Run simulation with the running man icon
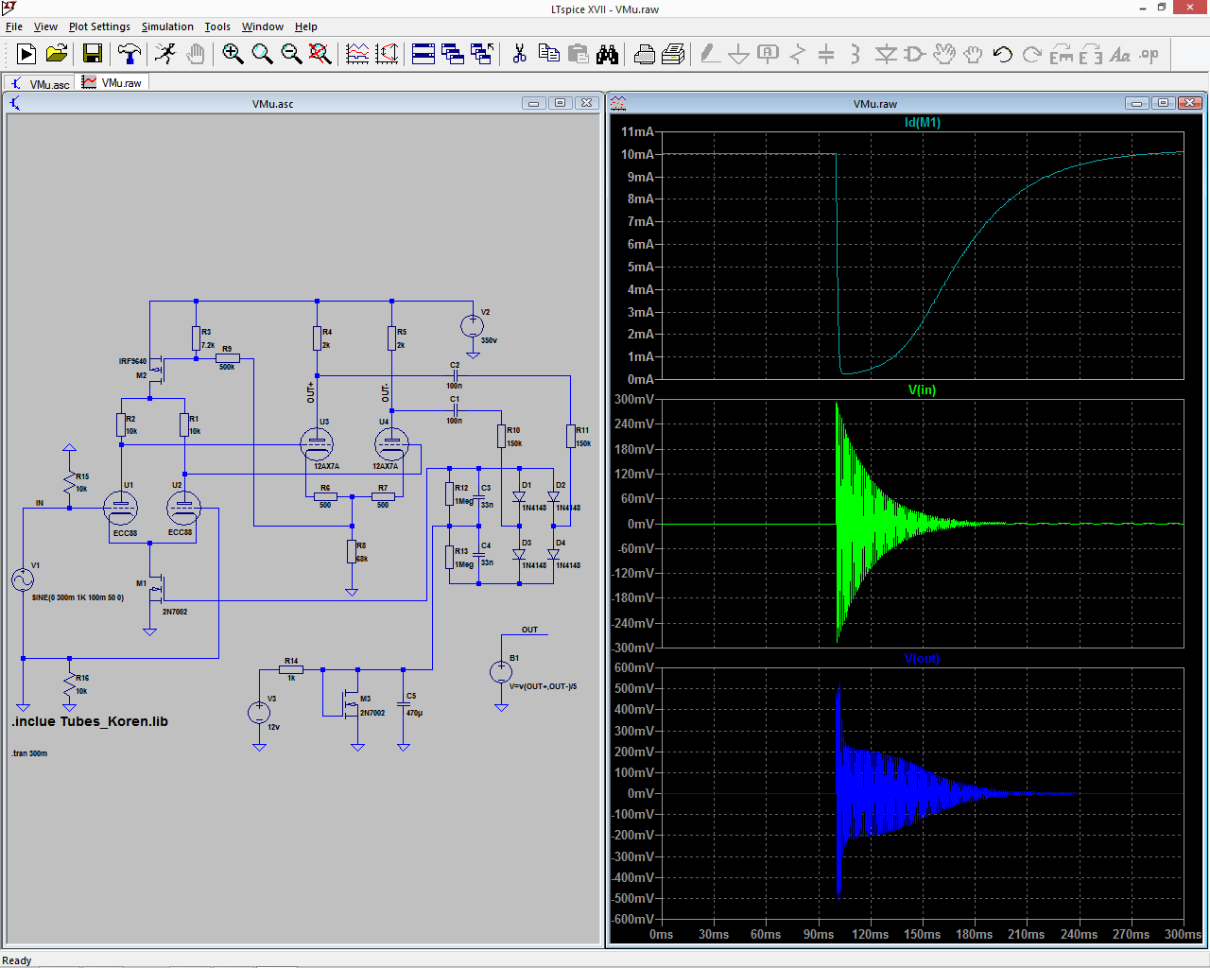This screenshot has width=1210, height=968. tap(165, 54)
